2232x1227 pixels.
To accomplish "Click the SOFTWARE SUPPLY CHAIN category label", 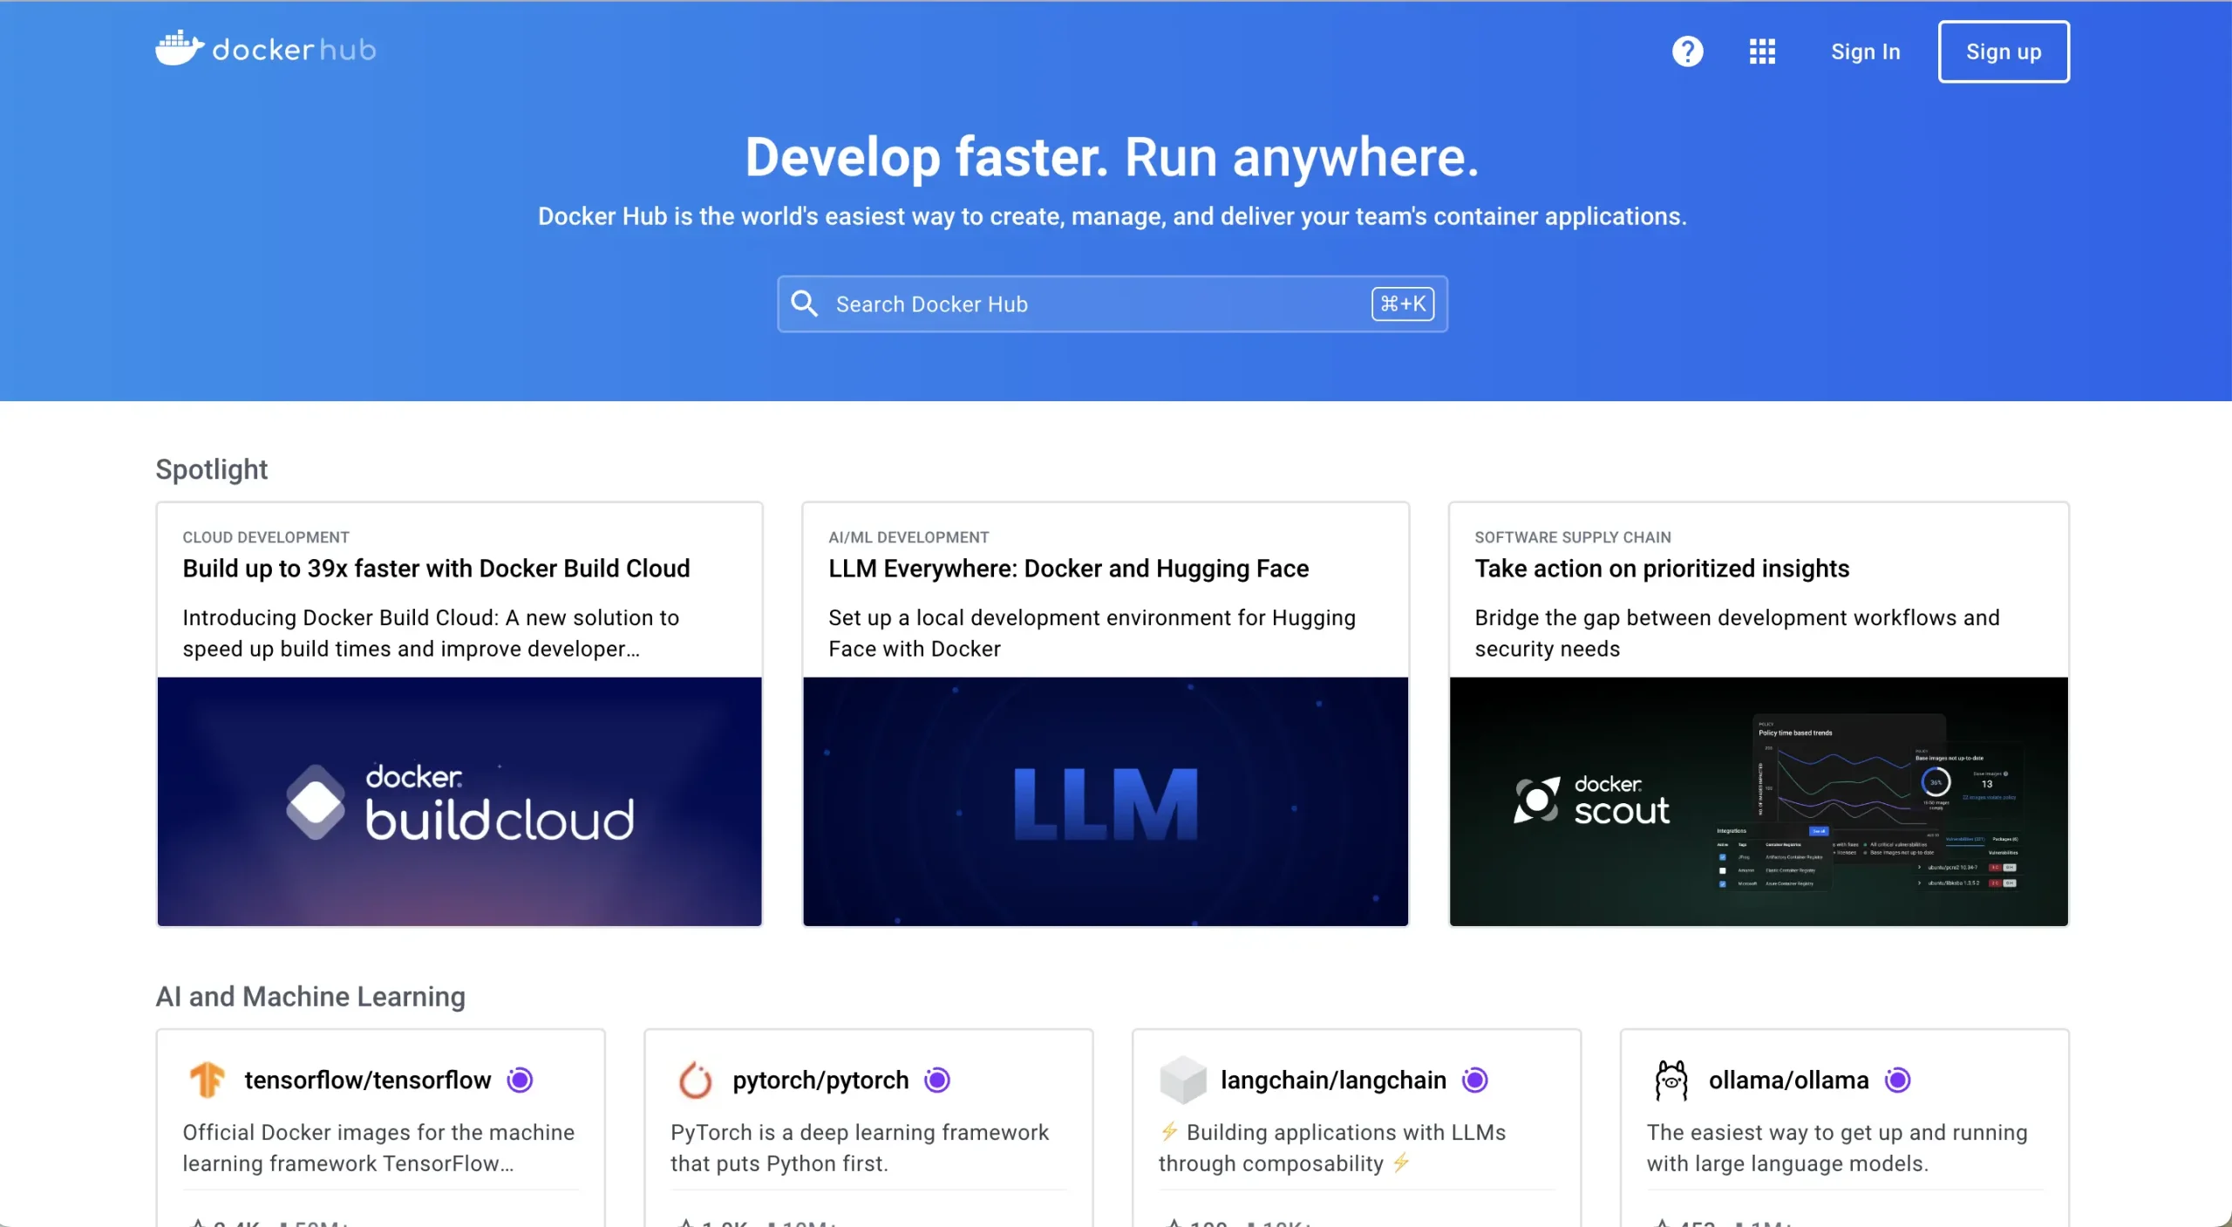I will point(1573,537).
